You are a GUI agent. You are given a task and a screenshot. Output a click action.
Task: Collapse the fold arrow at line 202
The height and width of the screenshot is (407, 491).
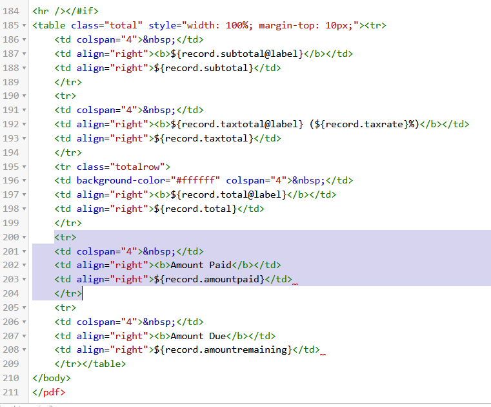tap(24, 266)
